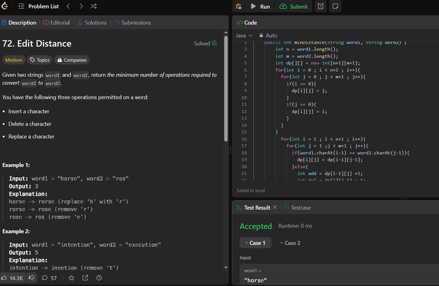Go to the next problem arrow
This screenshot has width=439, height=286.
tap(81, 6)
